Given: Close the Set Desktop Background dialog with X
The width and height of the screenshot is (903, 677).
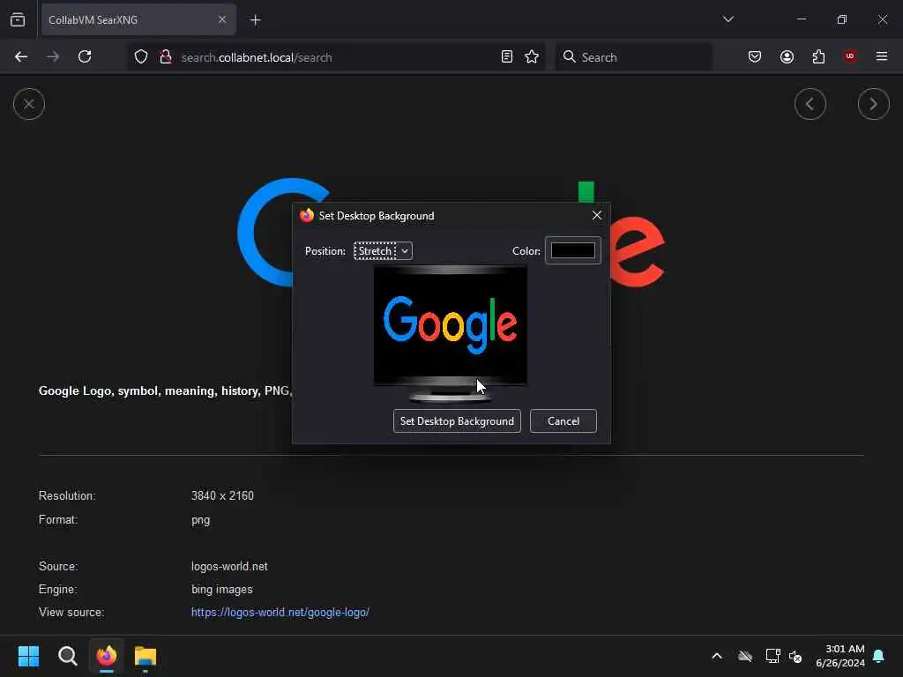Looking at the screenshot, I should [597, 215].
